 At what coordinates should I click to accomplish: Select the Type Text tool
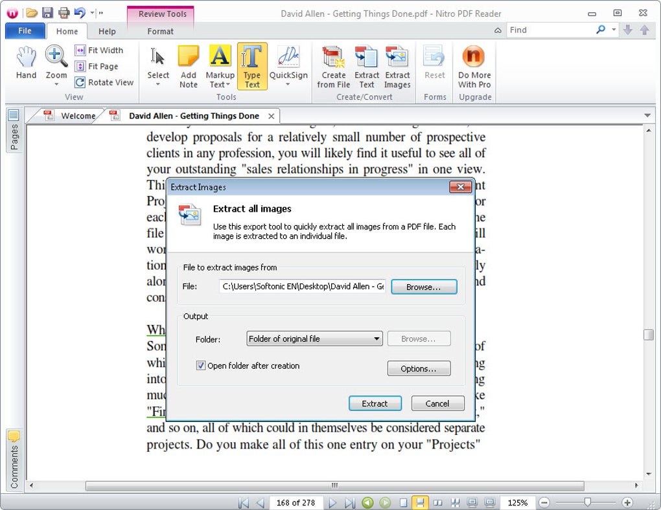pyautogui.click(x=252, y=65)
